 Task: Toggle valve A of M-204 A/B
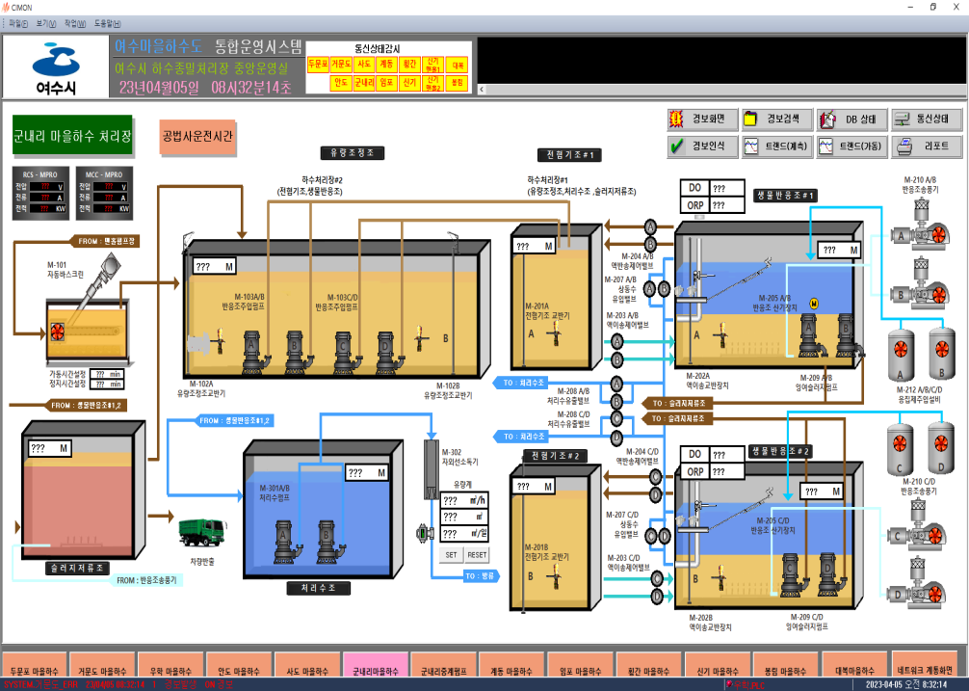(650, 226)
